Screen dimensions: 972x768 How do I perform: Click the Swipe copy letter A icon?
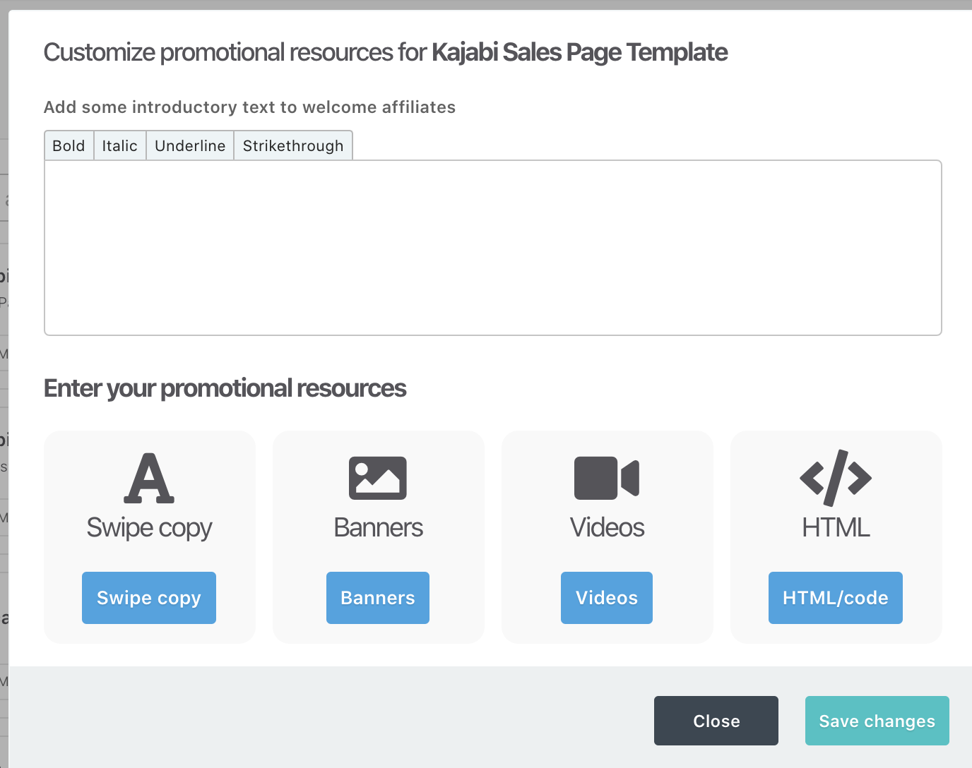149,478
